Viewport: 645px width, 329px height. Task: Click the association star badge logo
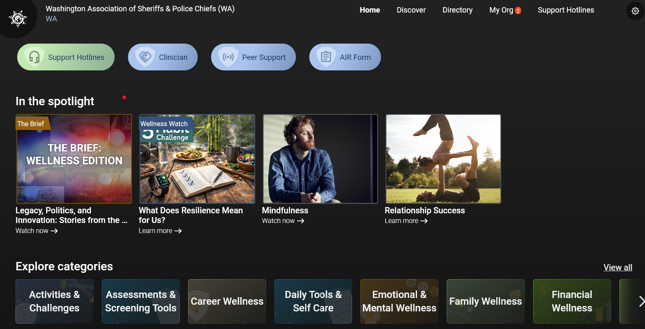18,18
